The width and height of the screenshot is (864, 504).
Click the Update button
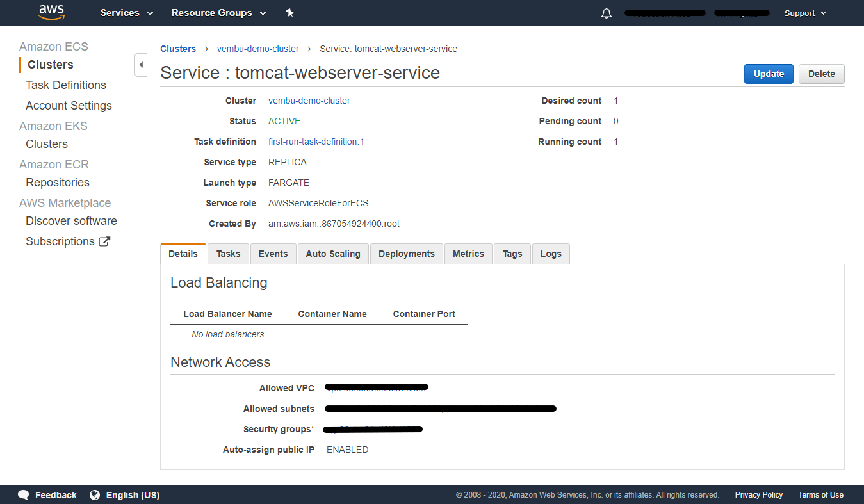[x=769, y=74]
